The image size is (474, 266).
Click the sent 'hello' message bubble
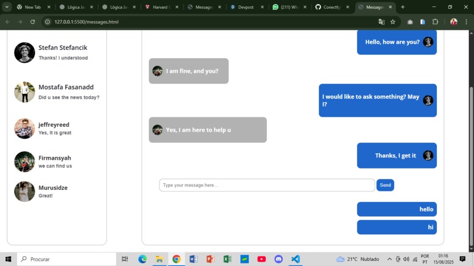[x=396, y=209]
